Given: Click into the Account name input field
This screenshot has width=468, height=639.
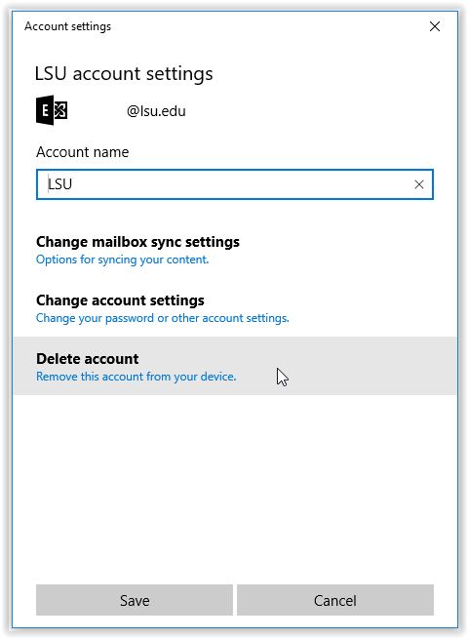Looking at the screenshot, I should 235,184.
